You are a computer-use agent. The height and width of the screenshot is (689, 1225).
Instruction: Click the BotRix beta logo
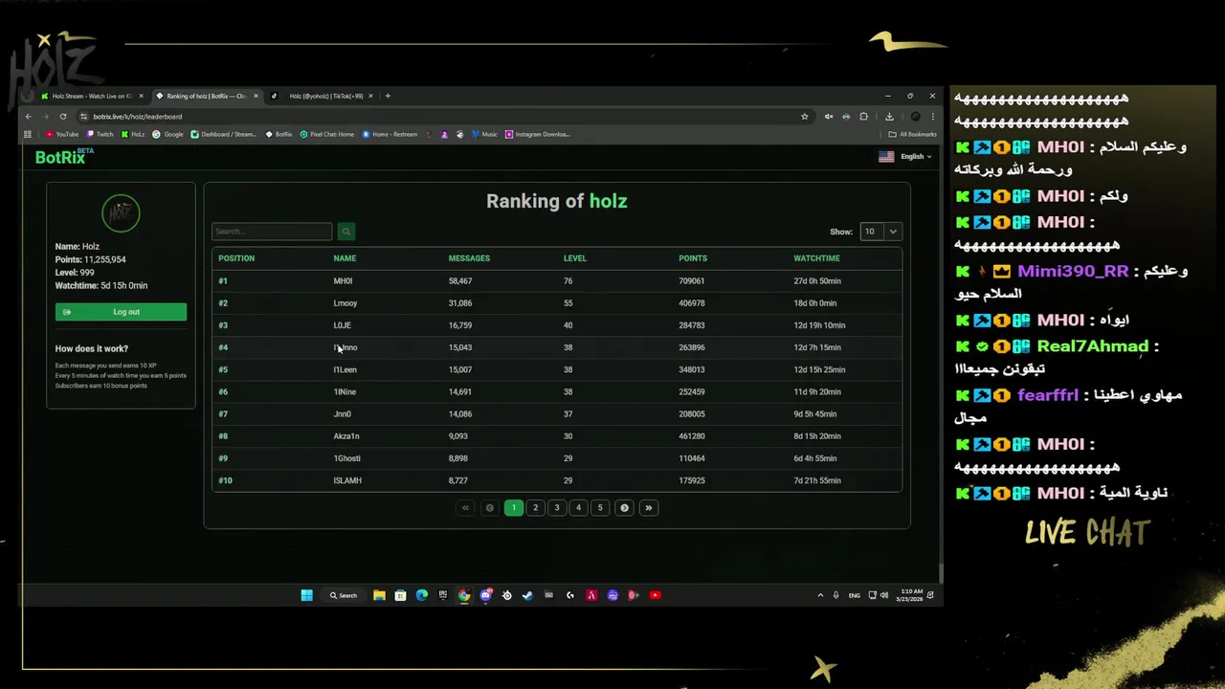pos(64,157)
